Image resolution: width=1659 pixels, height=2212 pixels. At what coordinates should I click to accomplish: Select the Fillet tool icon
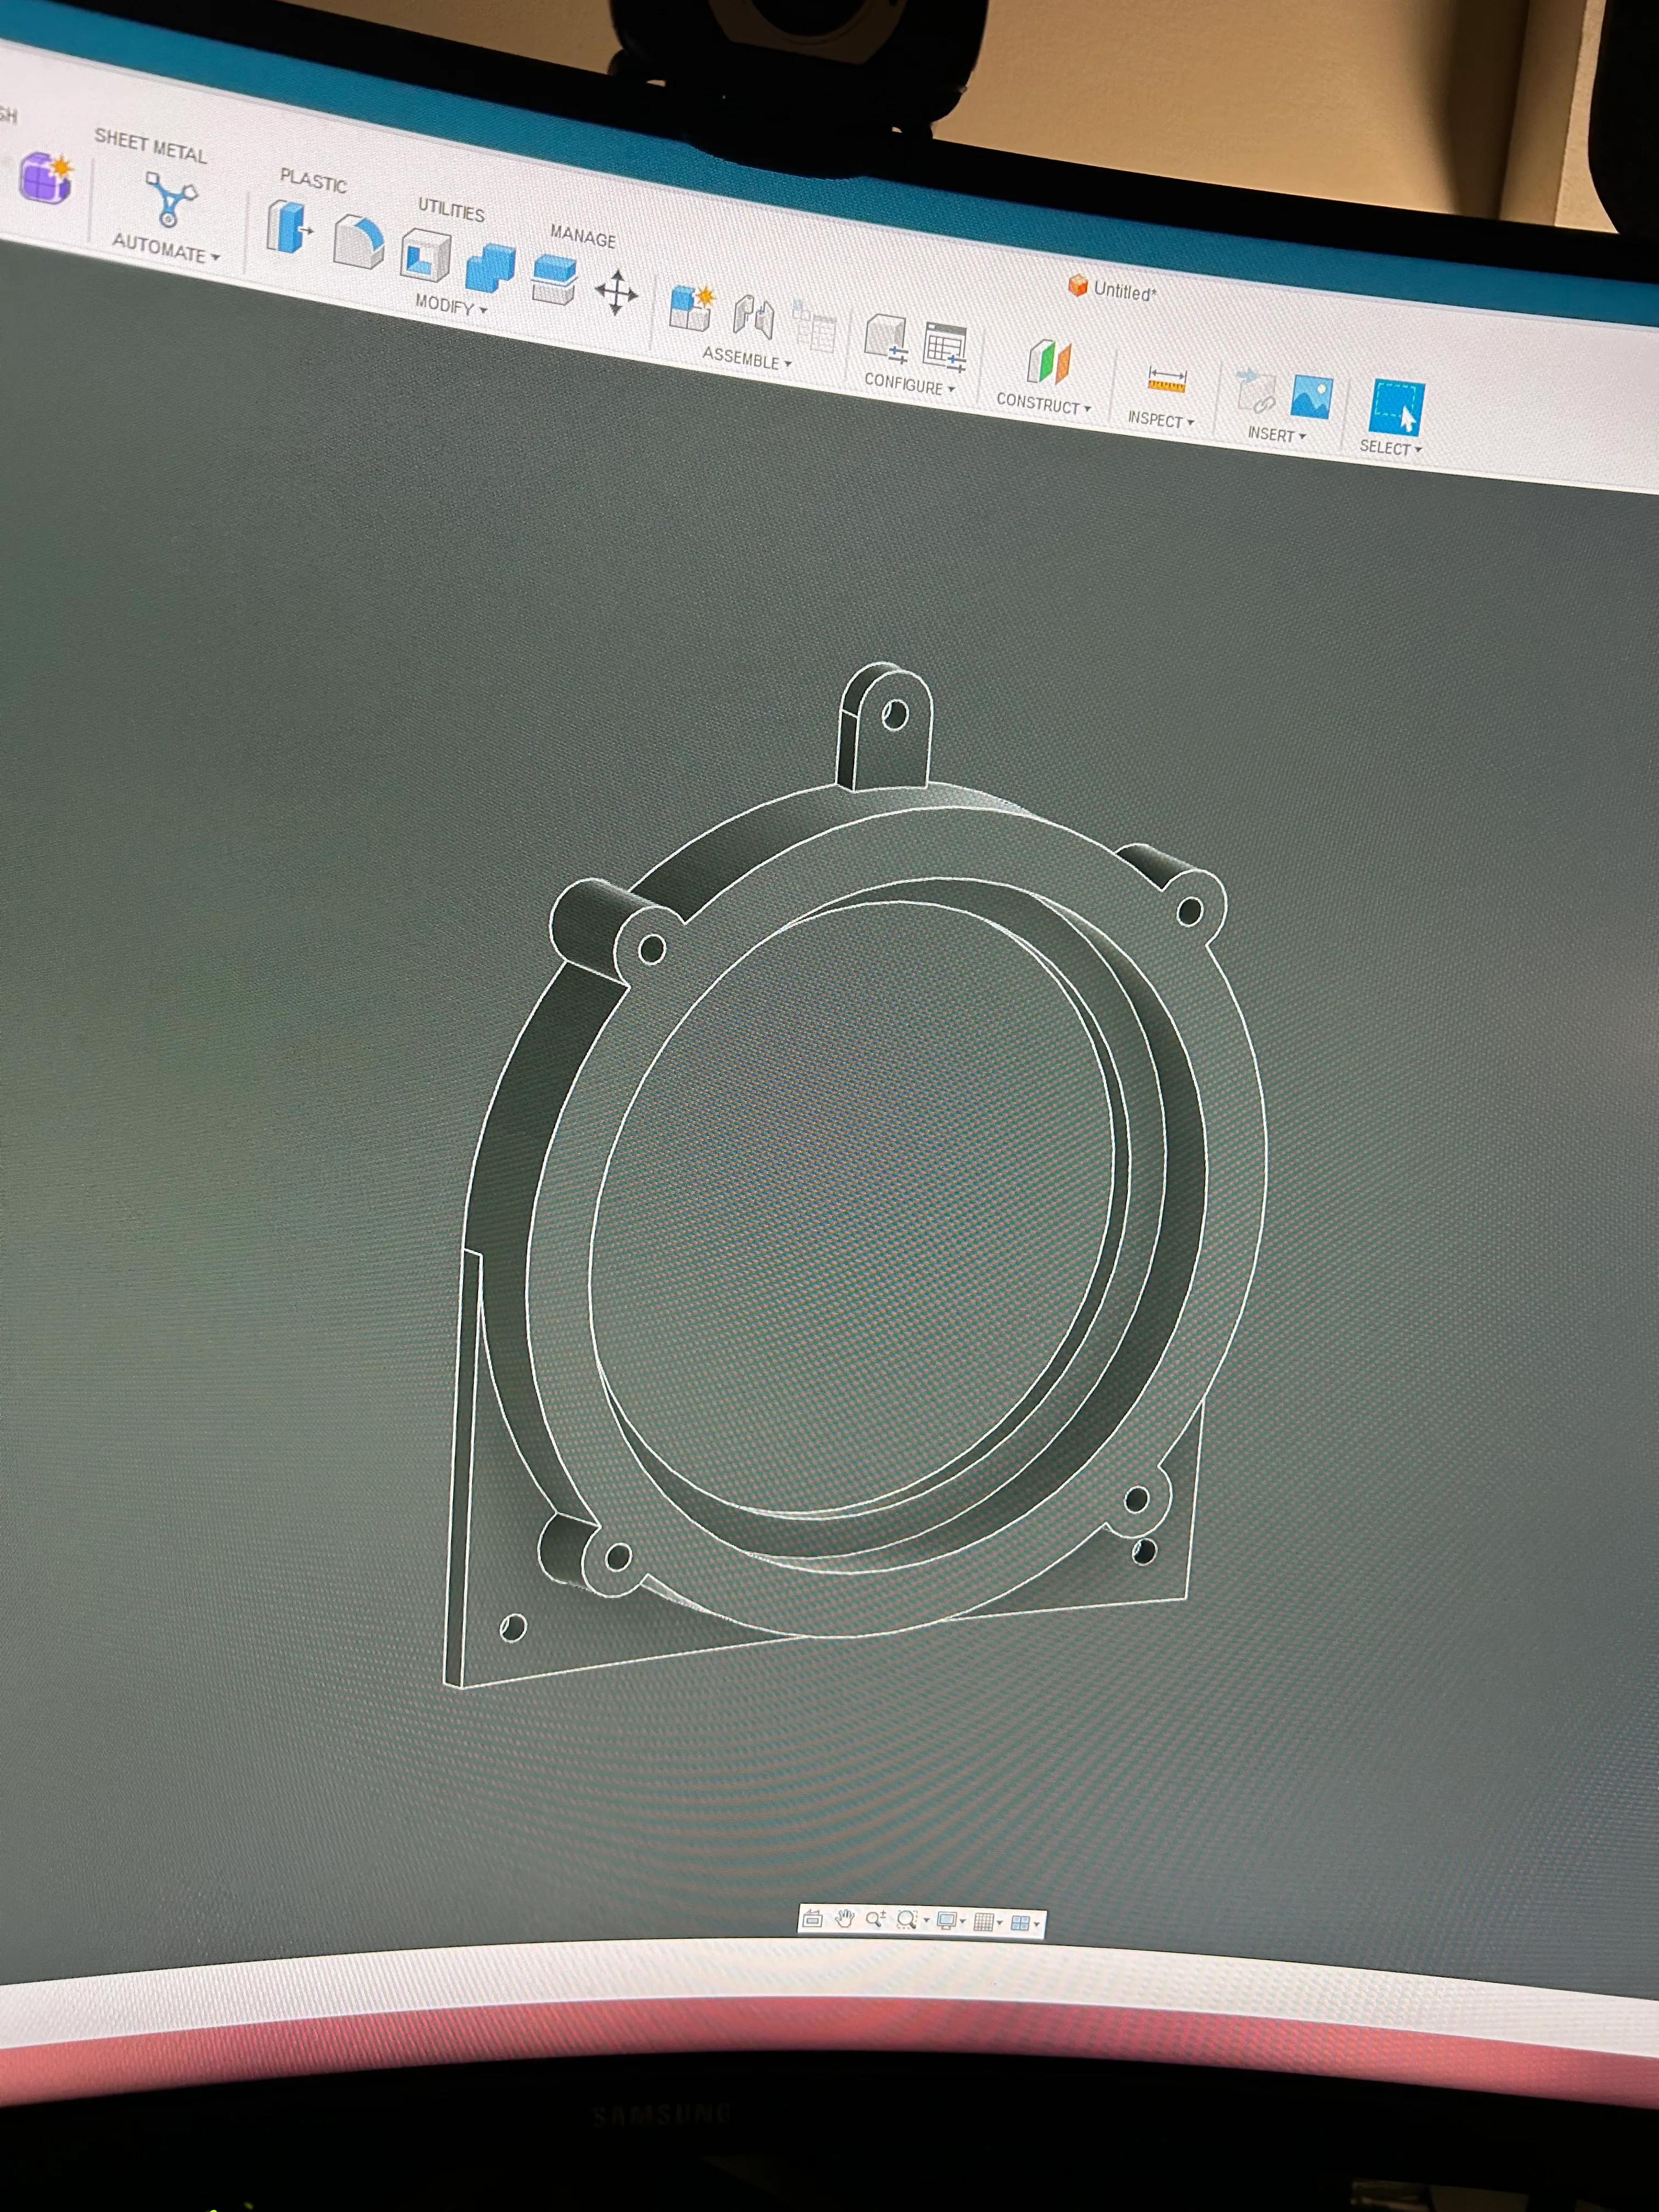[358, 241]
